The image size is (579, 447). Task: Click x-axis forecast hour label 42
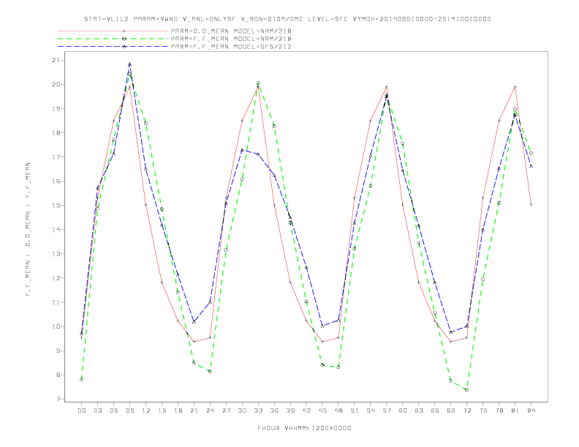pos(306,410)
